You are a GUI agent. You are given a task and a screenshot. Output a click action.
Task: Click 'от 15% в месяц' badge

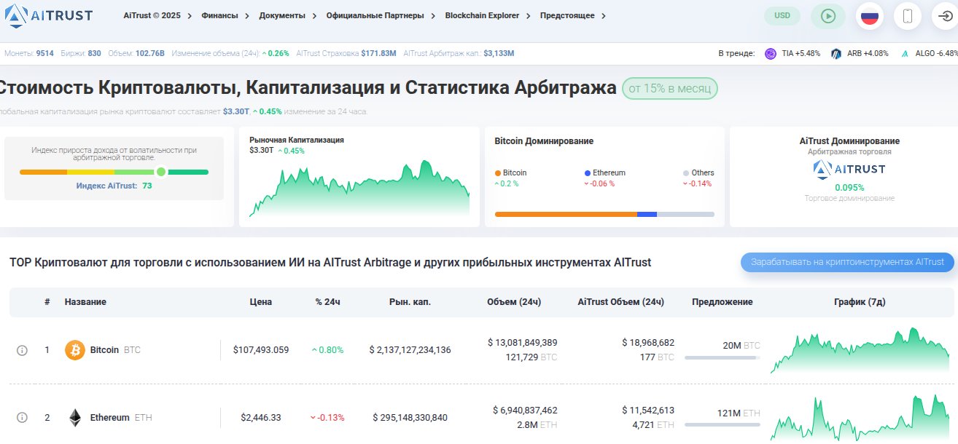click(x=670, y=89)
